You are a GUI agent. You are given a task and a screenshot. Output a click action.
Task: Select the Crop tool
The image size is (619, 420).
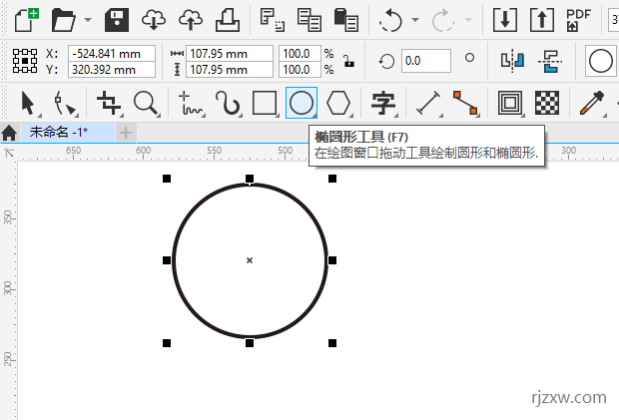coord(109,102)
